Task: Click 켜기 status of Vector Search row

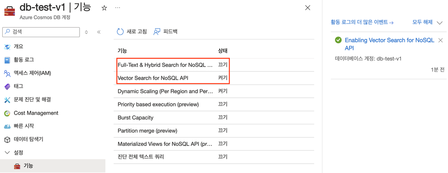Action: [223, 78]
